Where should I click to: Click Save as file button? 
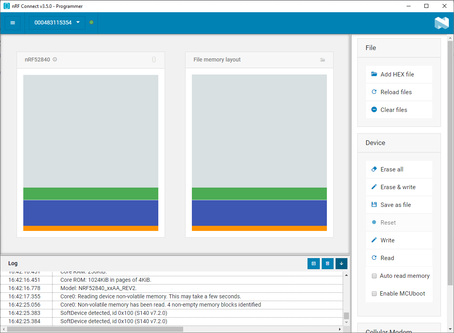coord(399,205)
